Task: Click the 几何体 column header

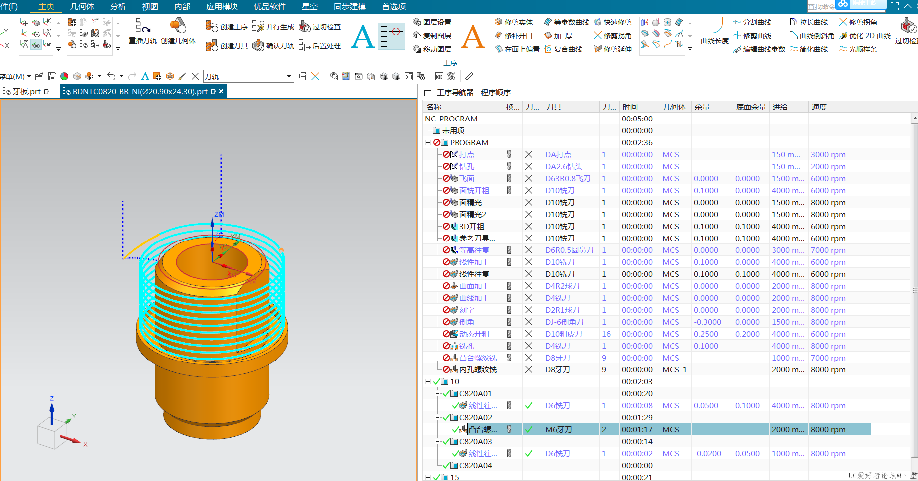Action: [x=675, y=107]
